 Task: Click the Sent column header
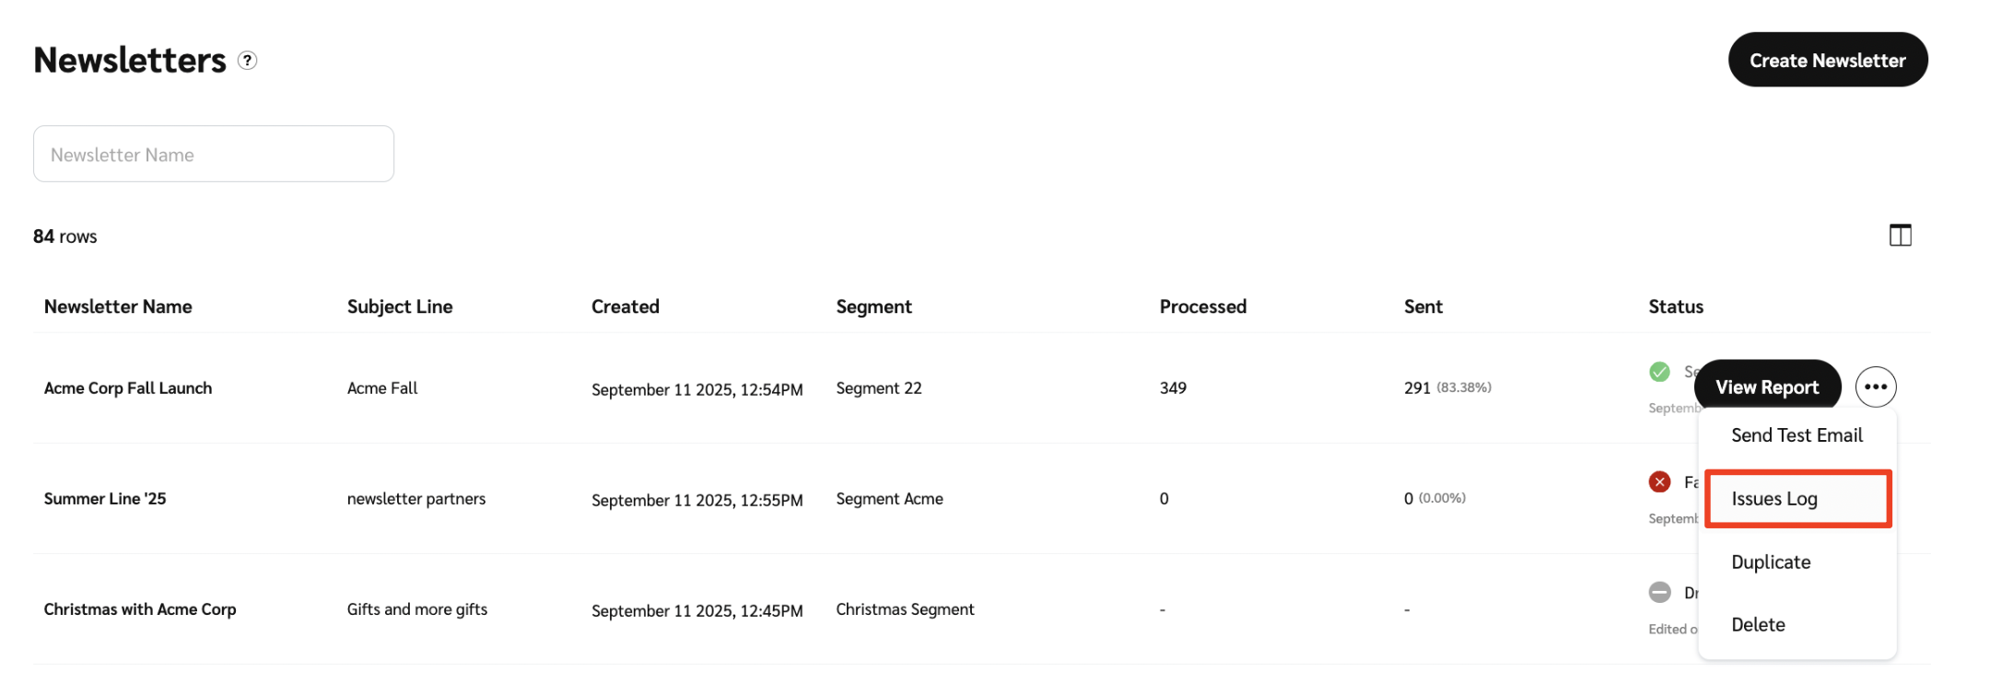click(x=1422, y=307)
